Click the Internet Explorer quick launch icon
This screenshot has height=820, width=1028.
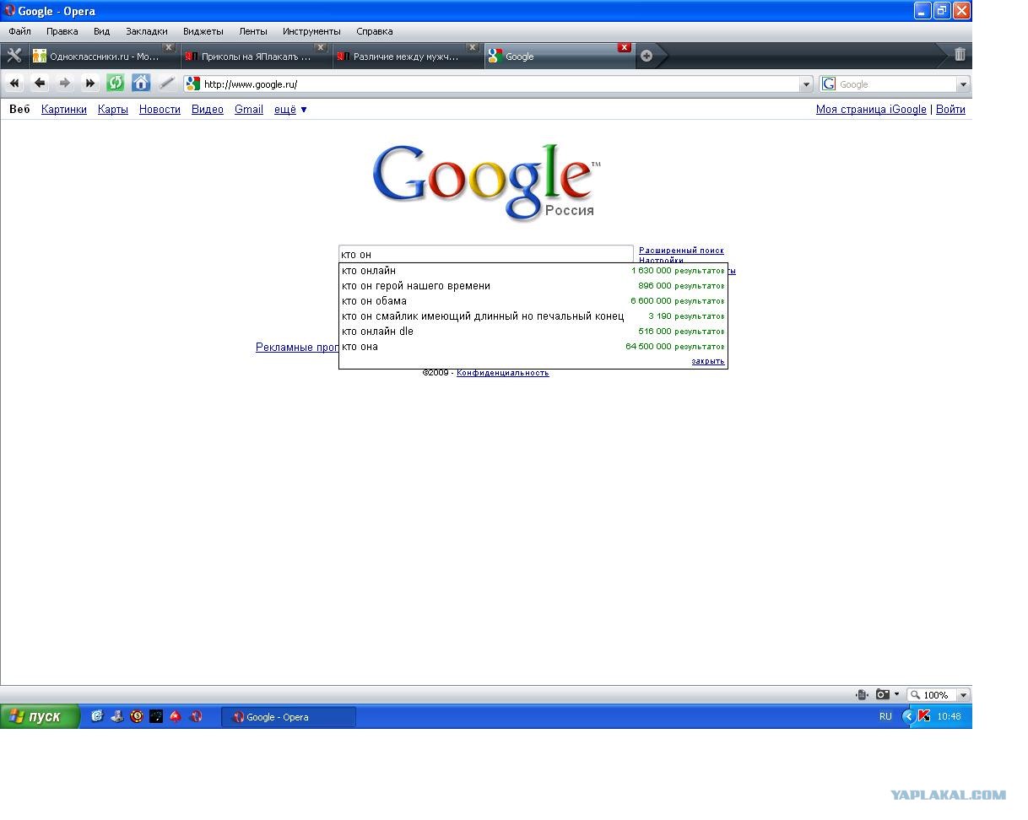click(97, 716)
